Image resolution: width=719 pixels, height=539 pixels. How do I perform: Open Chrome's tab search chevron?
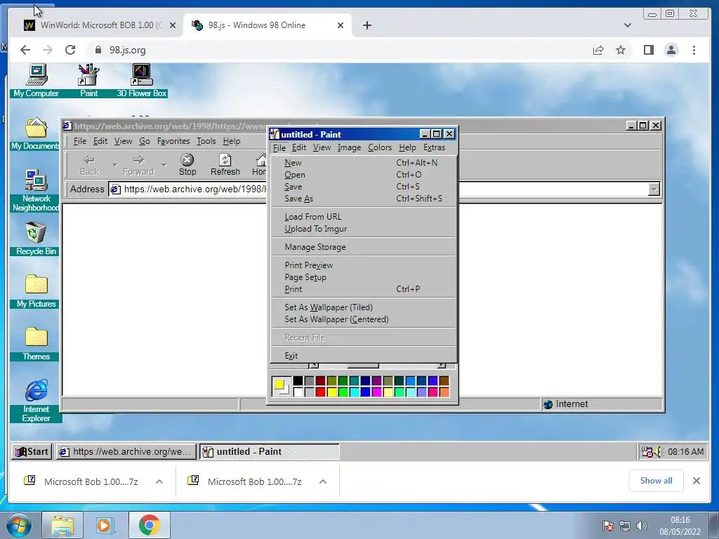click(x=627, y=25)
